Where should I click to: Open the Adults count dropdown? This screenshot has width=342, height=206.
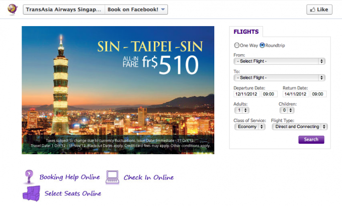(242, 111)
